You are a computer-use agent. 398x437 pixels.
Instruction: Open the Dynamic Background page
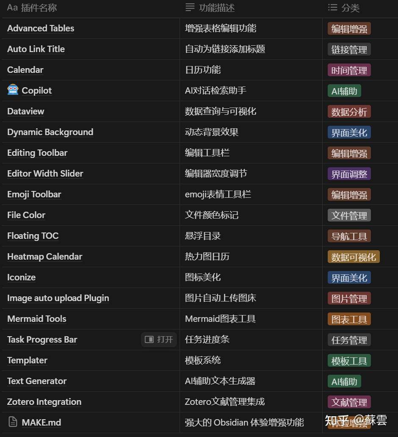pos(50,132)
